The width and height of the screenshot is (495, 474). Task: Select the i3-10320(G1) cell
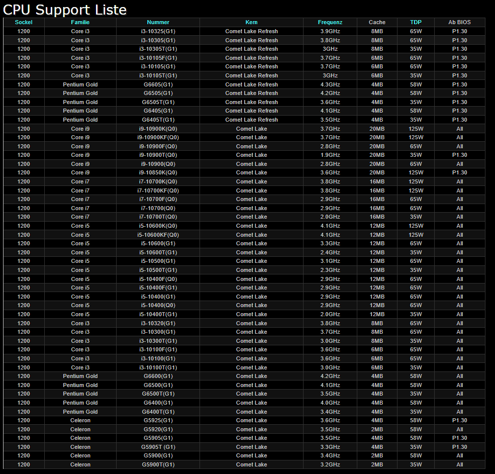(x=158, y=323)
